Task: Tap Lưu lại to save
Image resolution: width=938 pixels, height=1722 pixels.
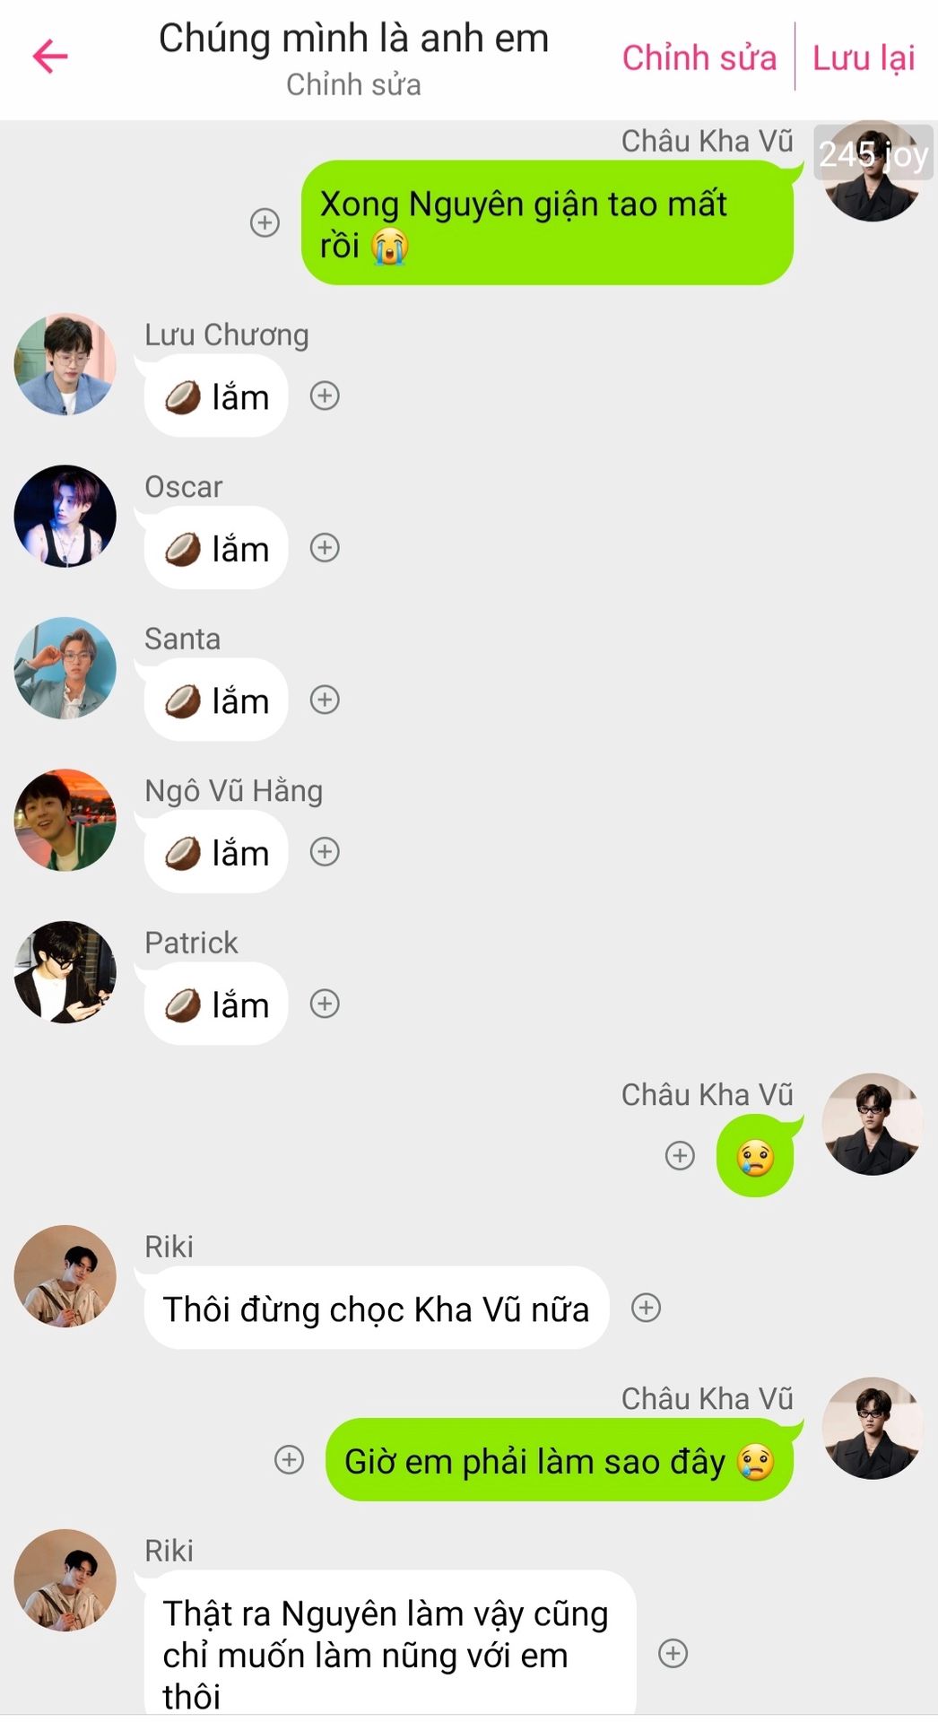Action: (864, 58)
